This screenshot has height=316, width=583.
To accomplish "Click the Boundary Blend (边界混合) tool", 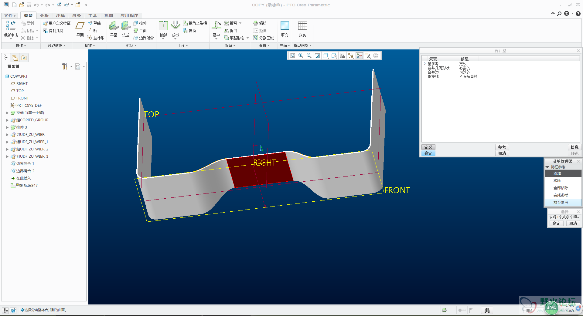I will pyautogui.click(x=144, y=38).
